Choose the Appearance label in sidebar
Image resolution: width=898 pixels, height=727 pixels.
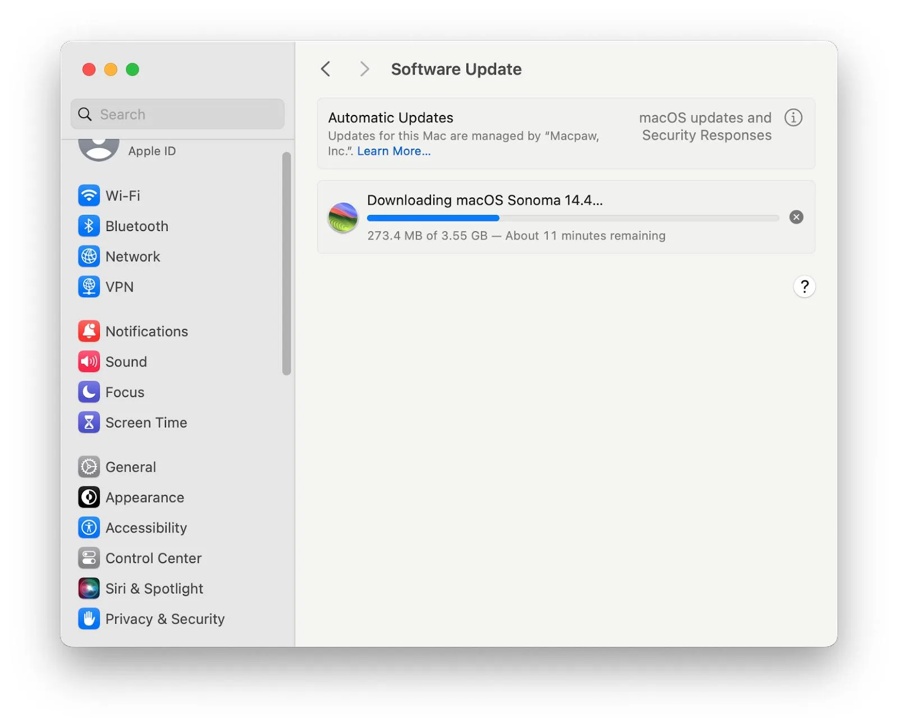145,498
